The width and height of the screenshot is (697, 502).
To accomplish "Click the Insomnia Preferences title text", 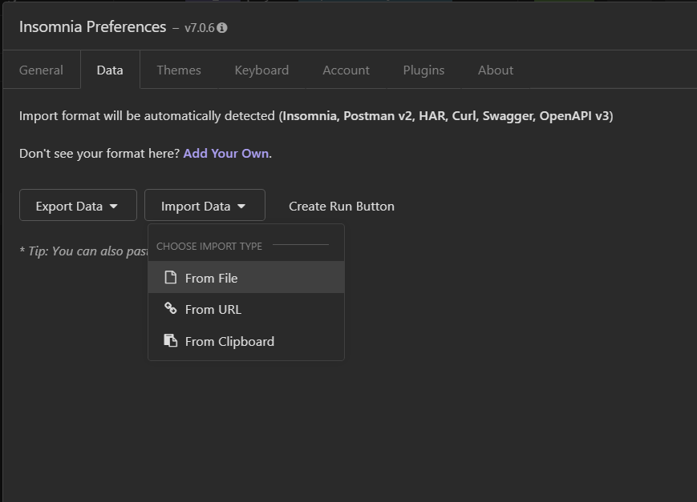I will (92, 26).
